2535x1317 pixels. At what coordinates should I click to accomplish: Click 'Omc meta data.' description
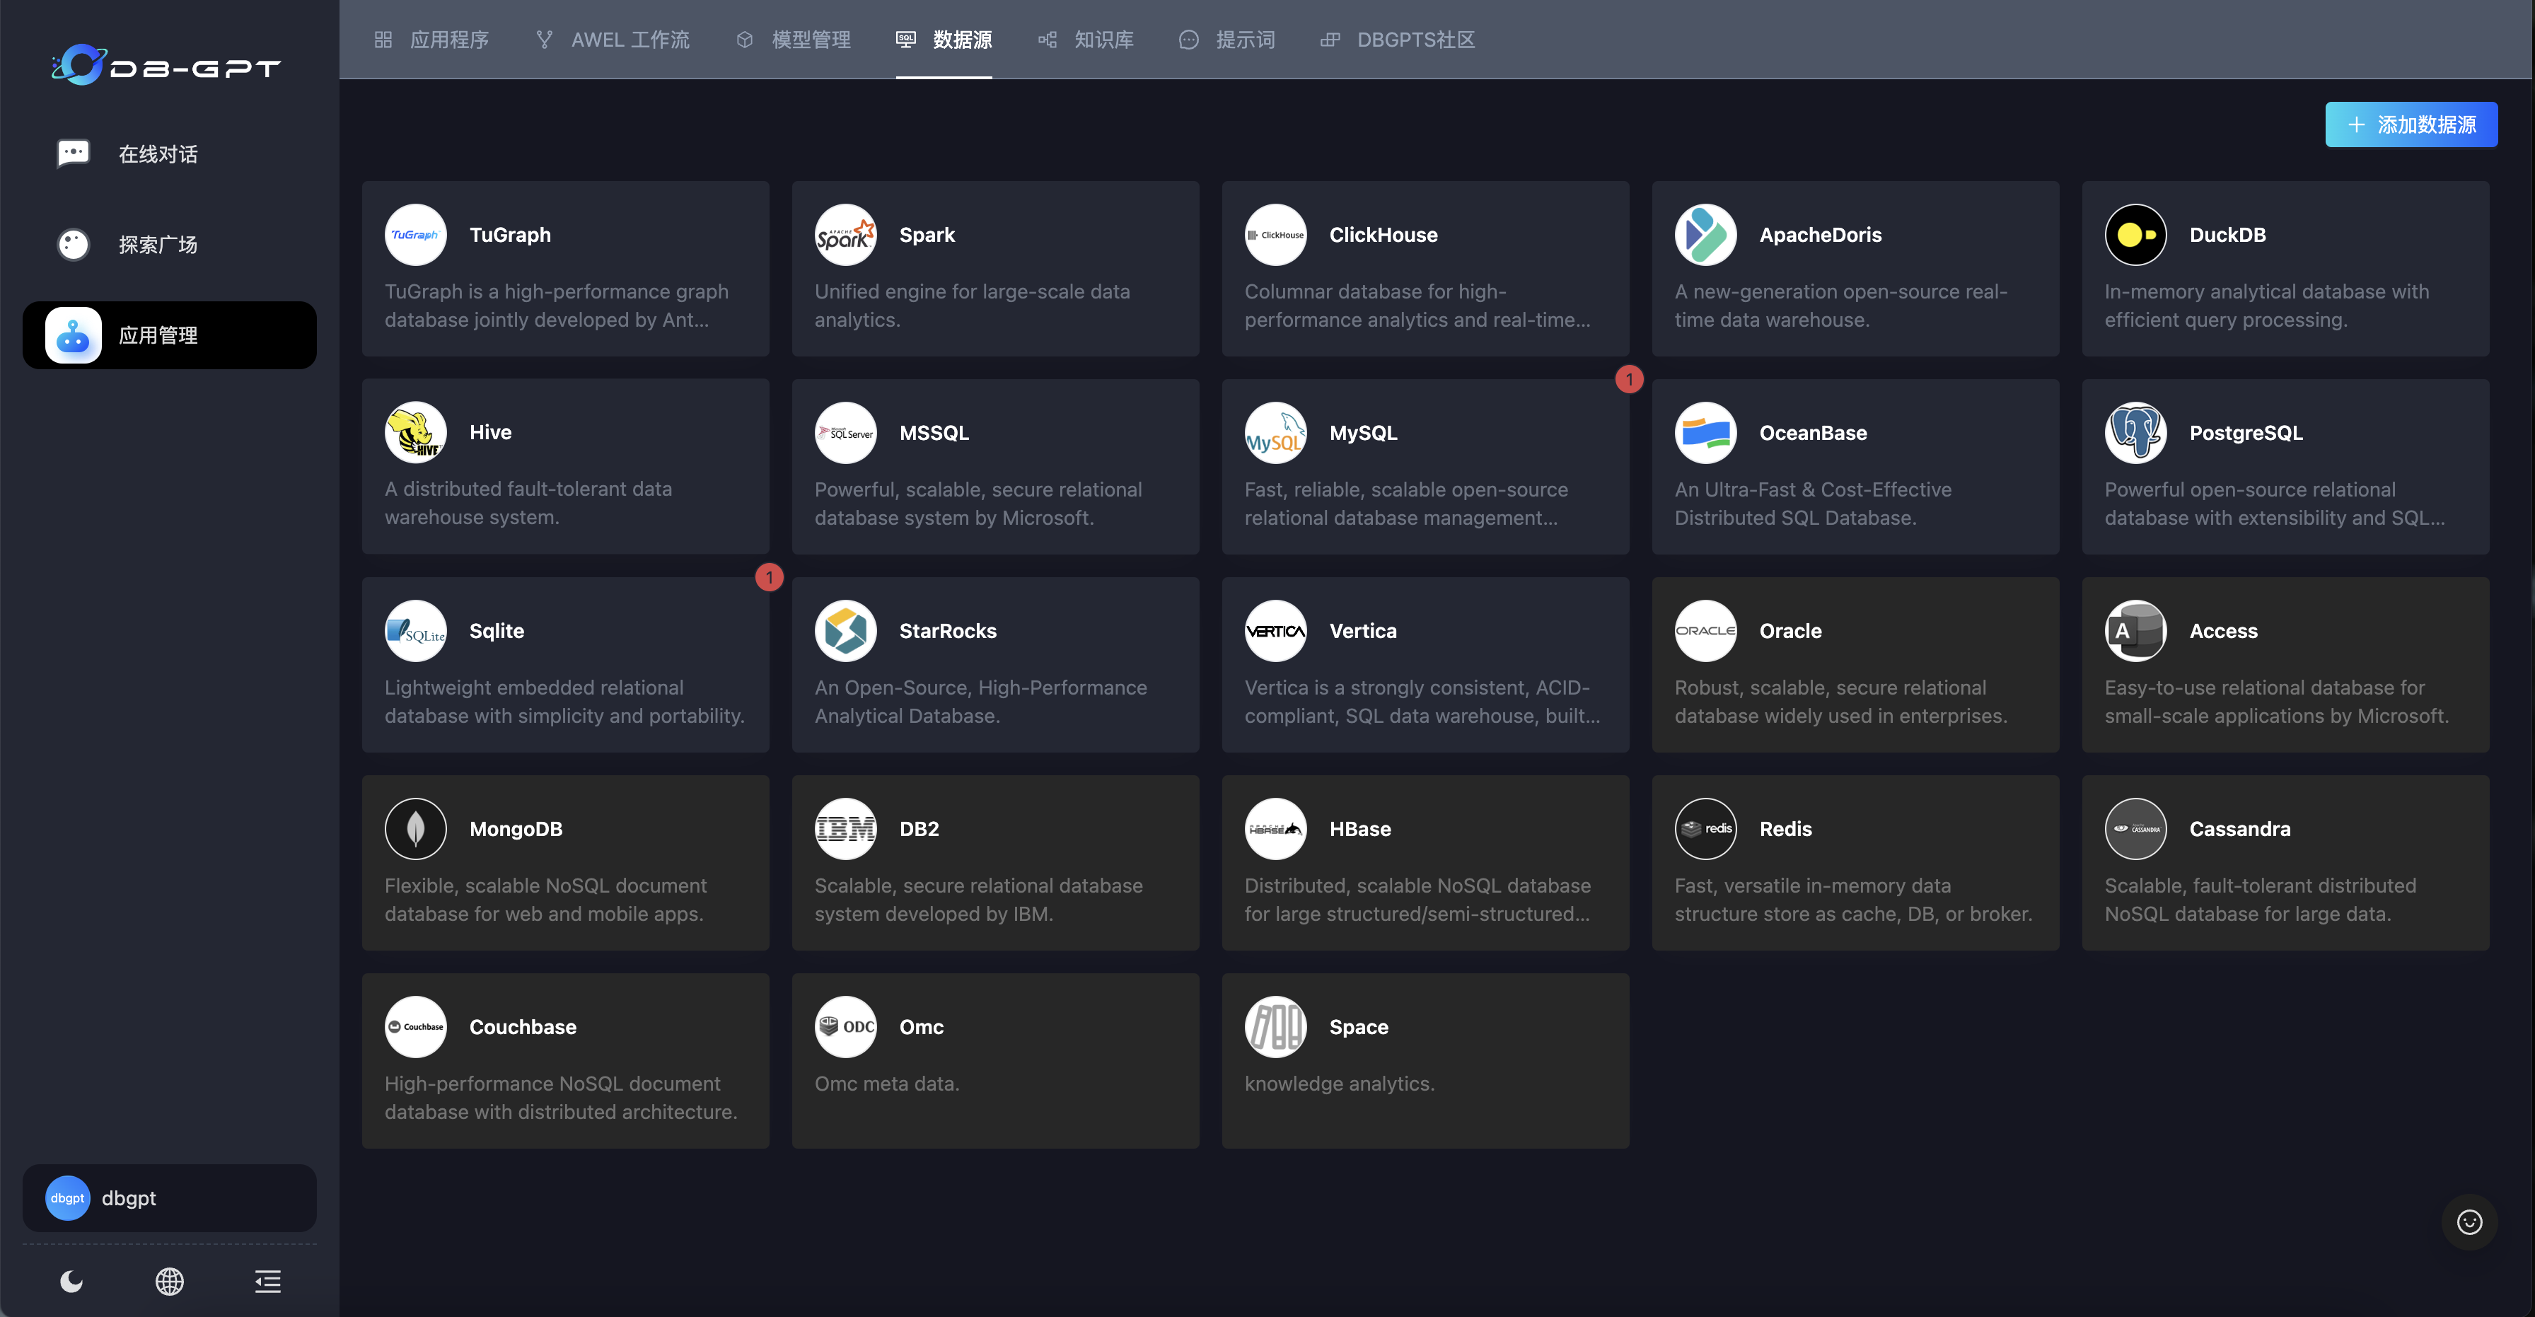pos(887,1083)
